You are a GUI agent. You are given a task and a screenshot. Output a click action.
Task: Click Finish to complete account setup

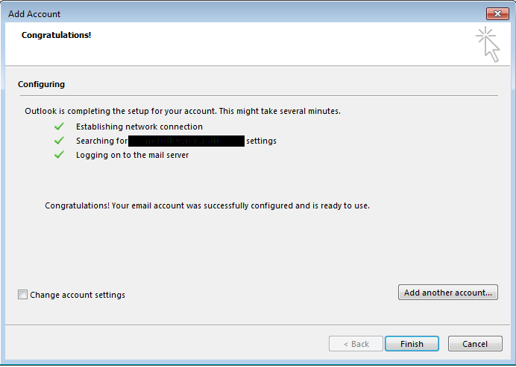412,344
